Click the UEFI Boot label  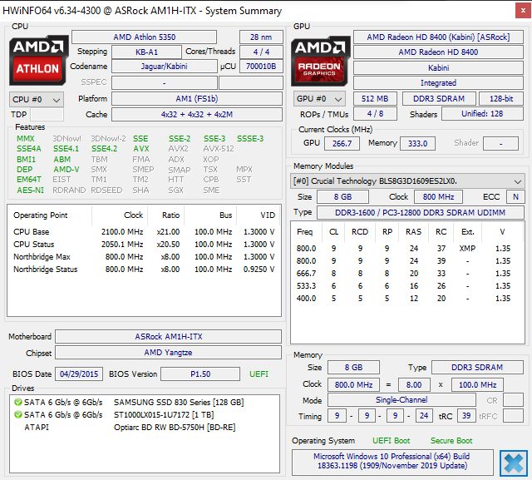(x=392, y=441)
